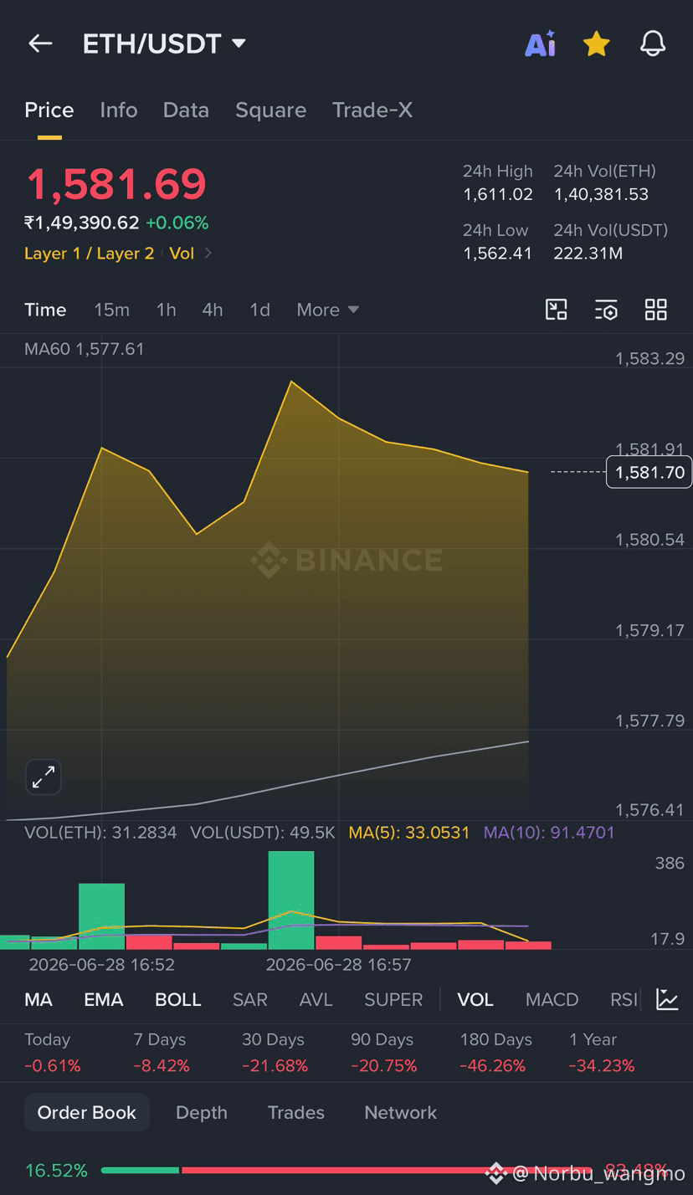Select the Time chart interval
Screen dimensions: 693x1195
(45, 310)
